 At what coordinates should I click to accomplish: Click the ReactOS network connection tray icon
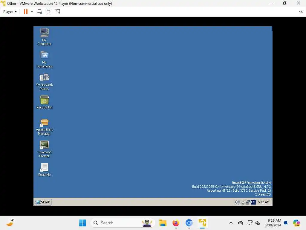pyautogui.click(x=248, y=202)
